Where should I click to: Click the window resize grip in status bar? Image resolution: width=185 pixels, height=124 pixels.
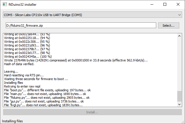[183, 122]
